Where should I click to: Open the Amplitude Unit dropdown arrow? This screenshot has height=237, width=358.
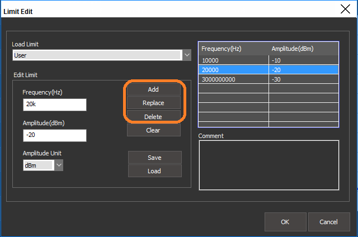click(59, 165)
